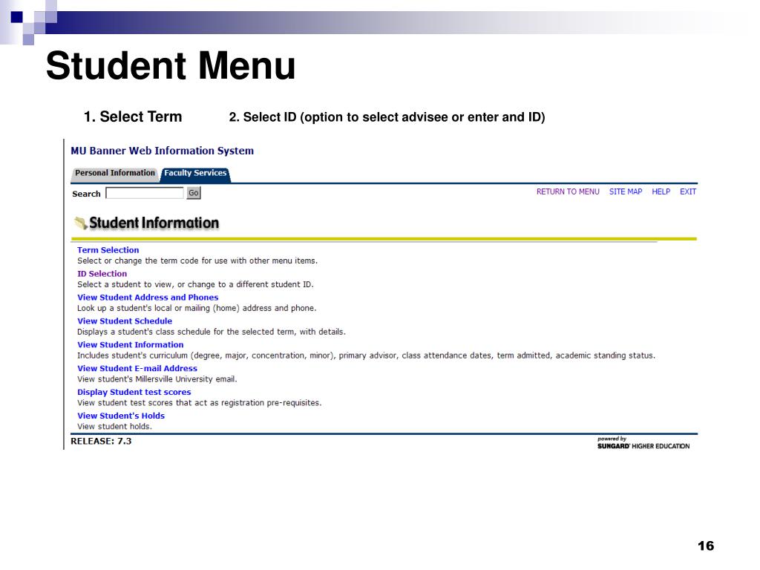The width and height of the screenshot is (760, 570).
Task: Open View Student E-mail Address link
Action: 137,369
